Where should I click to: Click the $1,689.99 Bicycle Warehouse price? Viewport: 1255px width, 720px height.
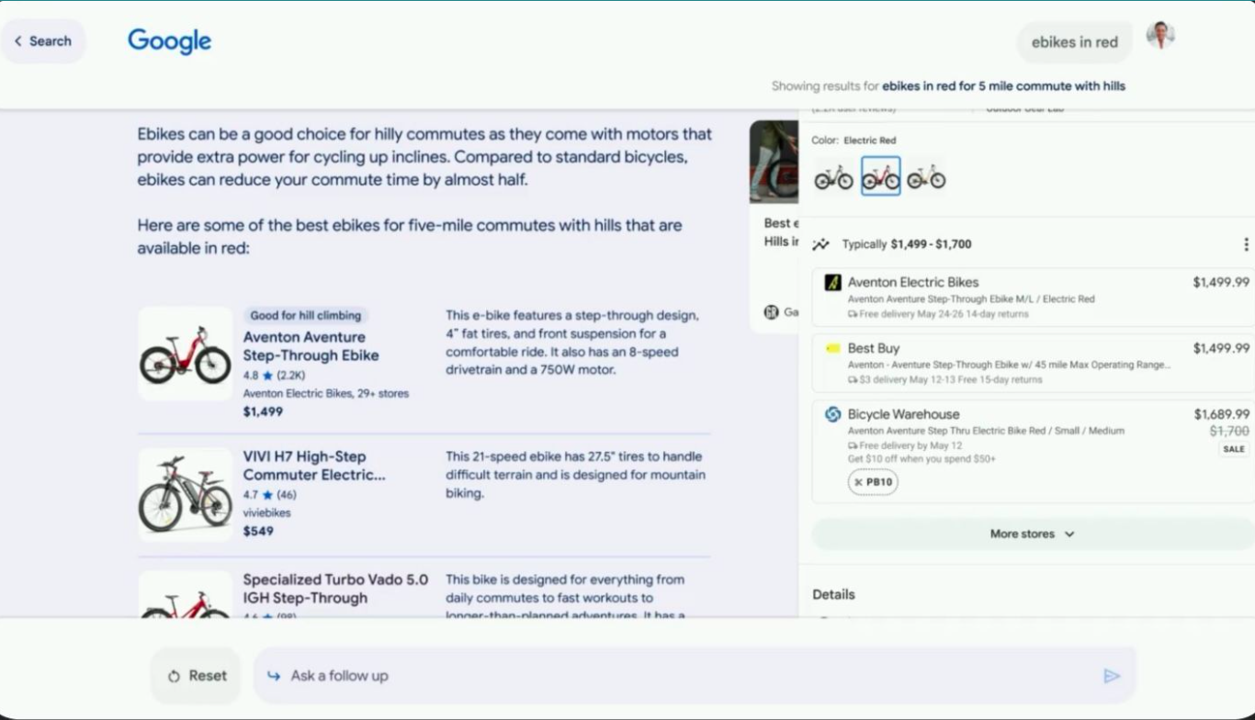[x=1221, y=414]
